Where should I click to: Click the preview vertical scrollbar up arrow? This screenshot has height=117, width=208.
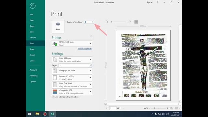(180, 26)
